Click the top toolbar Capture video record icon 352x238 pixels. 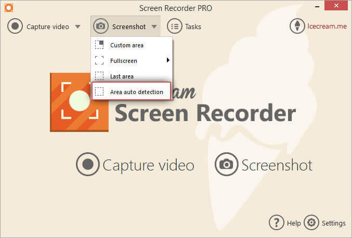tap(15, 27)
